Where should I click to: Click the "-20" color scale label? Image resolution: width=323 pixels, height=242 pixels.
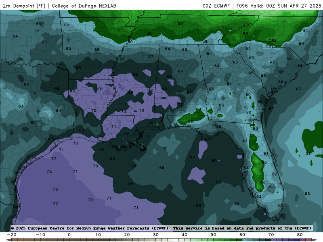(x=12, y=235)
